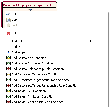Click the DisconnectTarget Attributes Condition green icon
The image size is (110, 107).
click(8, 80)
